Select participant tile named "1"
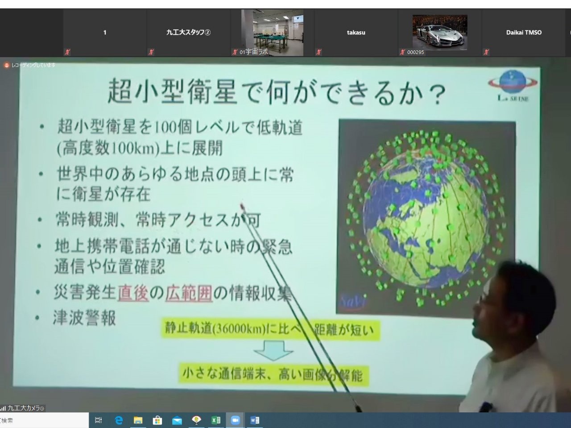 [105, 33]
